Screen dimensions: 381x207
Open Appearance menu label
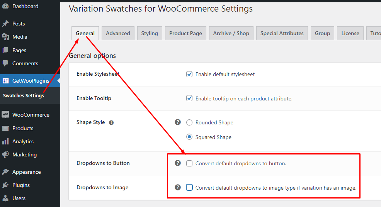27,172
